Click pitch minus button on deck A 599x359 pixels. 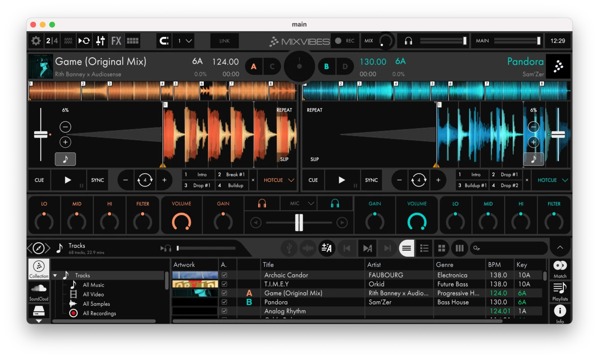point(65,127)
